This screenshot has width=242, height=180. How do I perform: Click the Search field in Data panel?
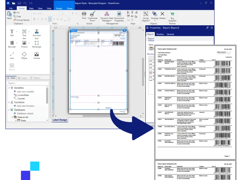pos(27,83)
